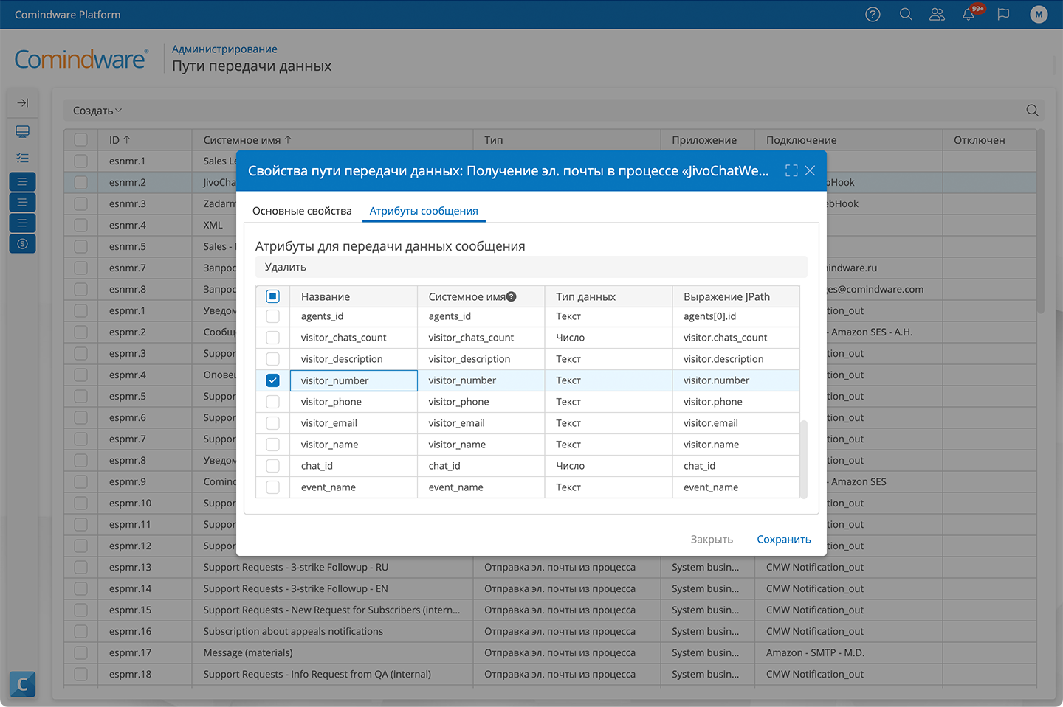Click the Закрыть button
This screenshot has height=707, width=1063.
tap(712, 540)
